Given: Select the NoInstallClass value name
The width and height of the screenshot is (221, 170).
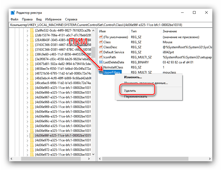Looking at the screenshot, I should tap(113, 67).
